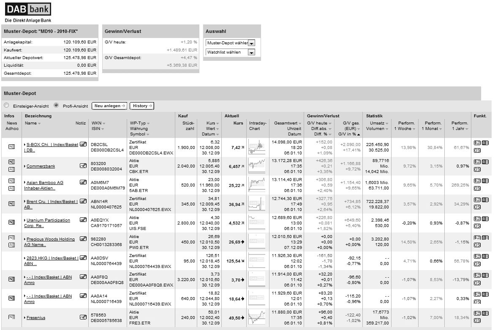Edit note icon for S-BOX Chi. row
The image size is (495, 330).
83,144
